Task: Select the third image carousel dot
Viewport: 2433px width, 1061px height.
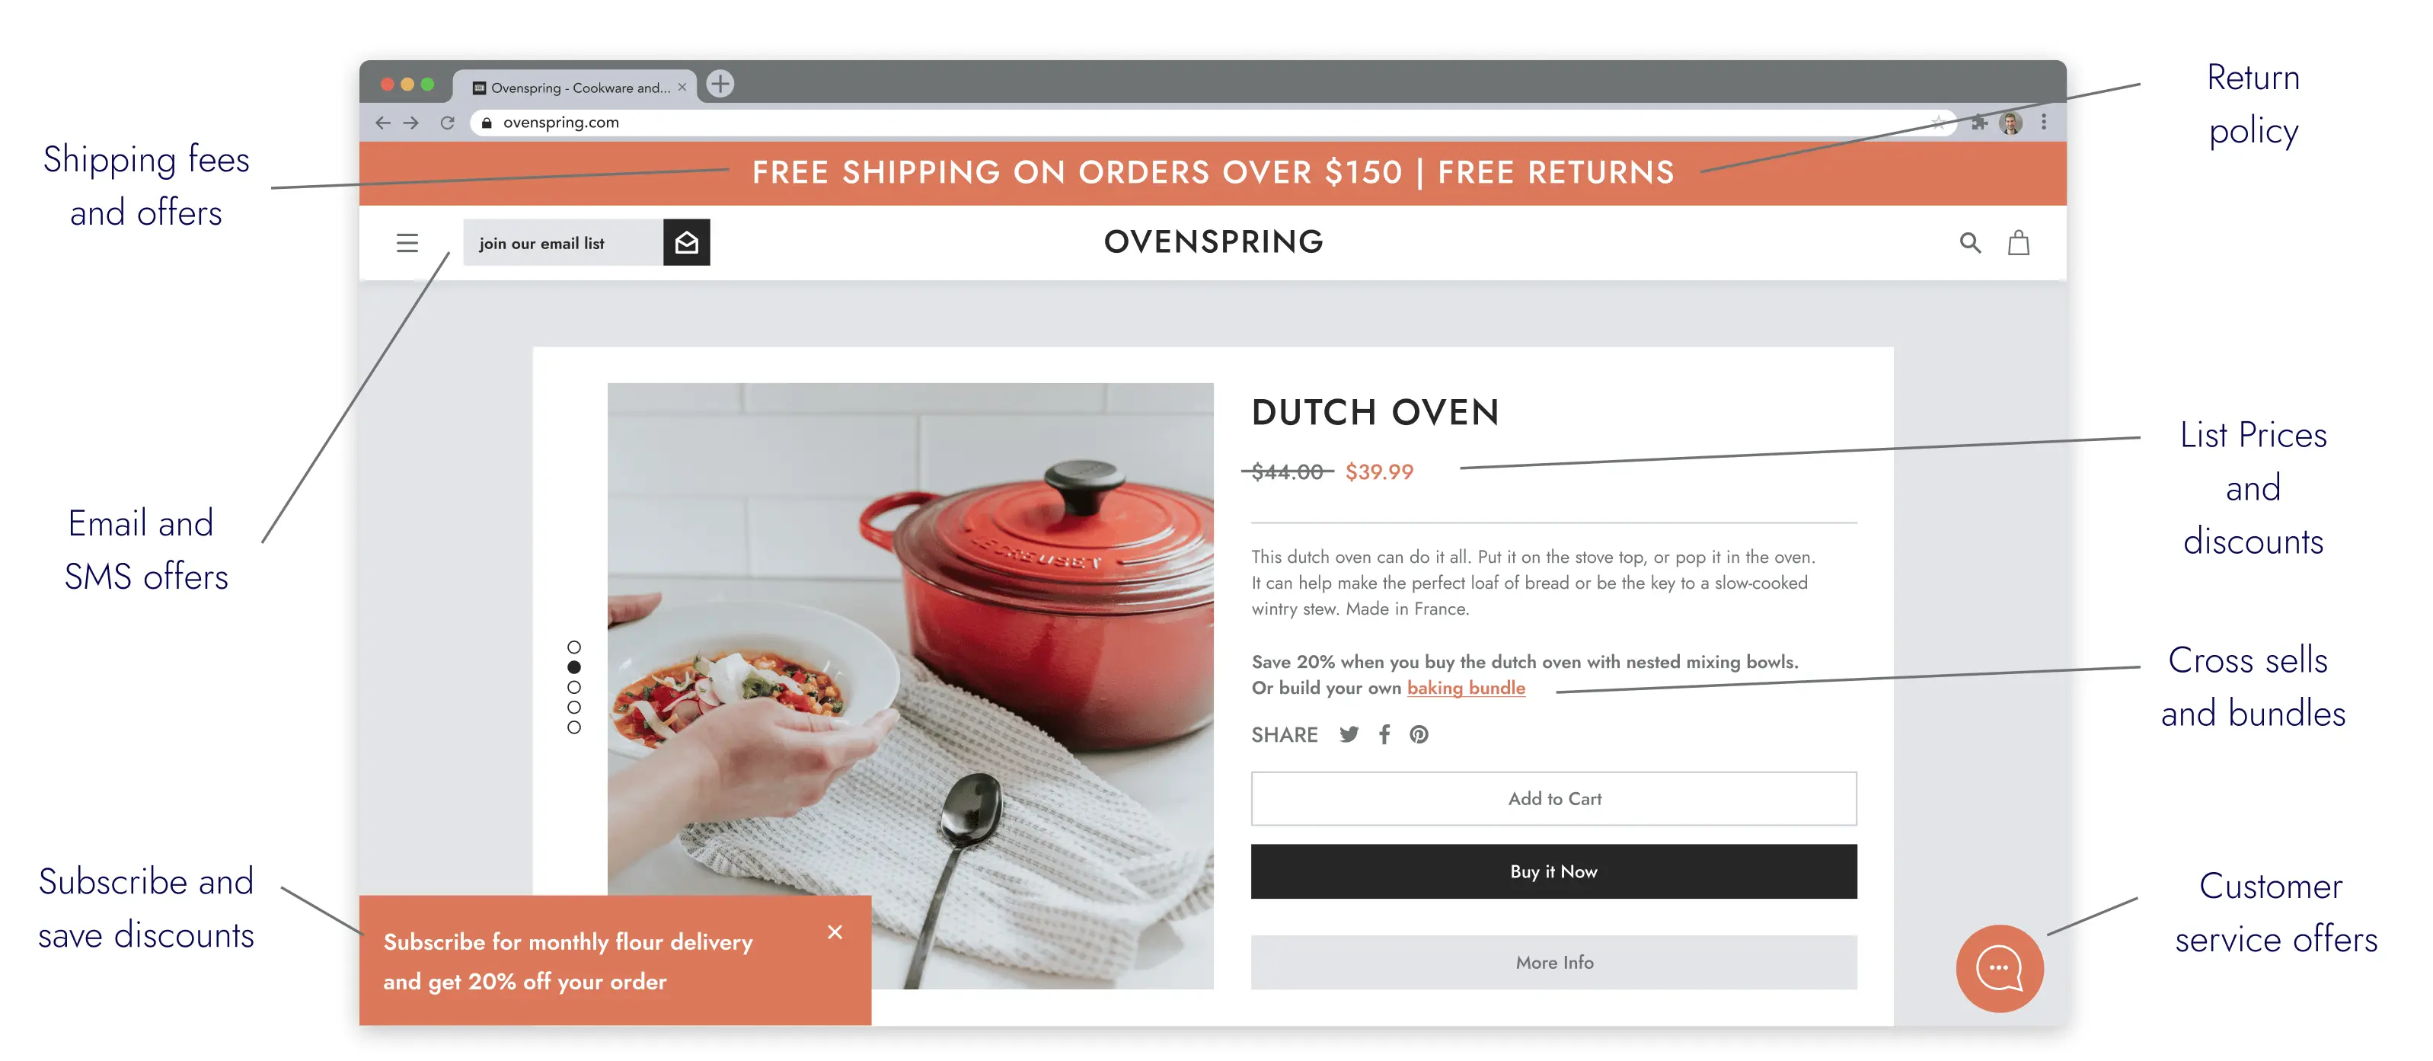Action: (x=574, y=687)
